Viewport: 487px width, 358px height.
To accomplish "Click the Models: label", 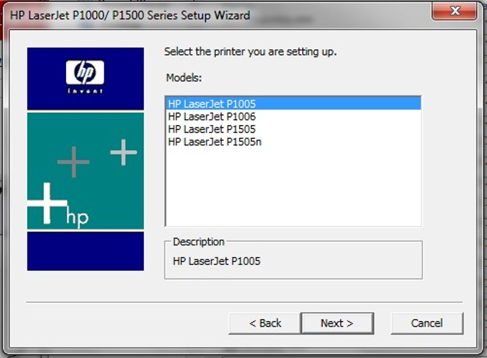I will (184, 78).
